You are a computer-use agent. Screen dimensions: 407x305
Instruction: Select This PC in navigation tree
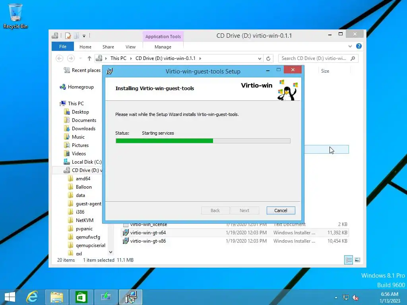point(72,104)
